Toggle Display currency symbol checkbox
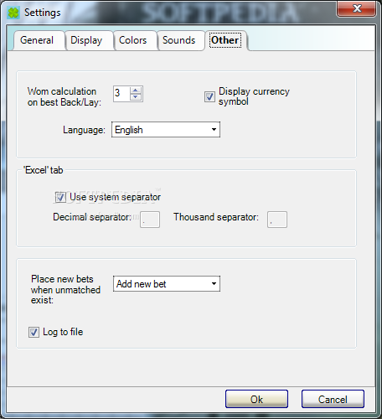 click(x=209, y=96)
